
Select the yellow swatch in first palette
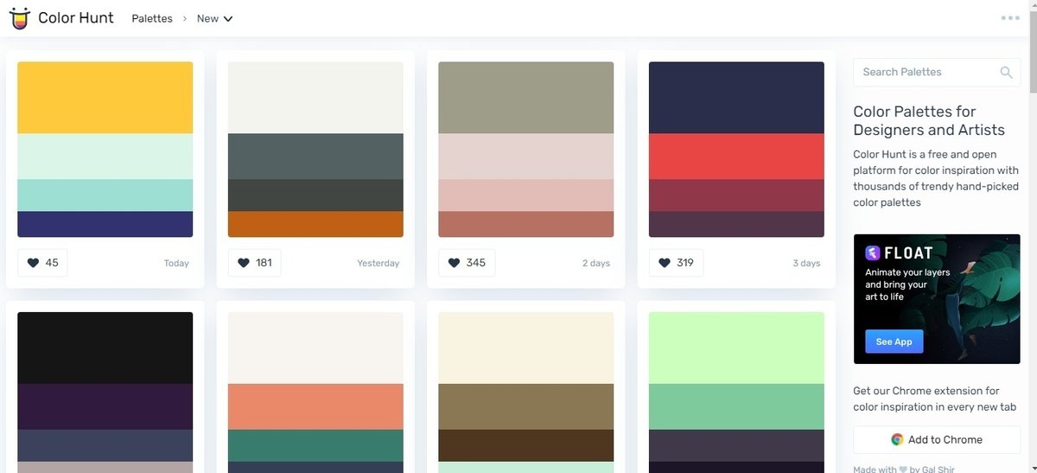[105, 98]
